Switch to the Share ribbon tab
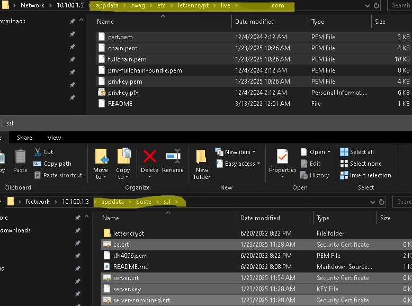 coord(24,138)
